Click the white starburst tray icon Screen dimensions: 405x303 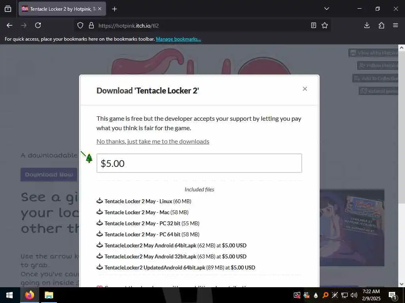(335, 295)
